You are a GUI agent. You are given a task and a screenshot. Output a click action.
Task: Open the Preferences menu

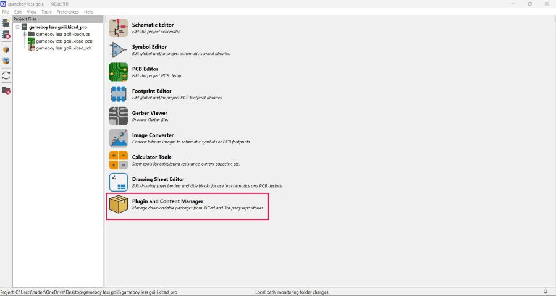(68, 12)
